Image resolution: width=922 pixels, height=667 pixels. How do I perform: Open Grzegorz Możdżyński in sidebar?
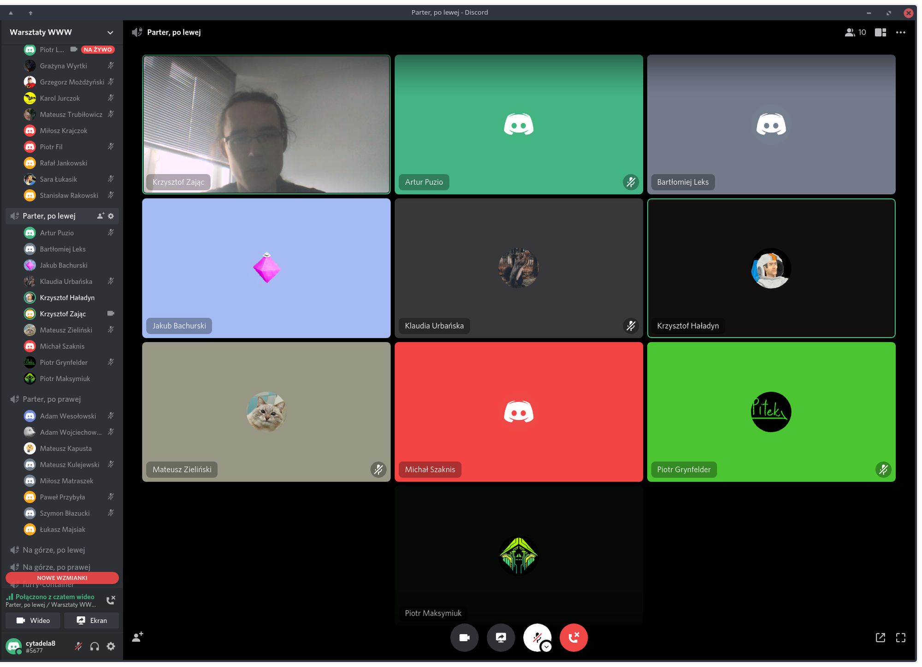pyautogui.click(x=69, y=82)
